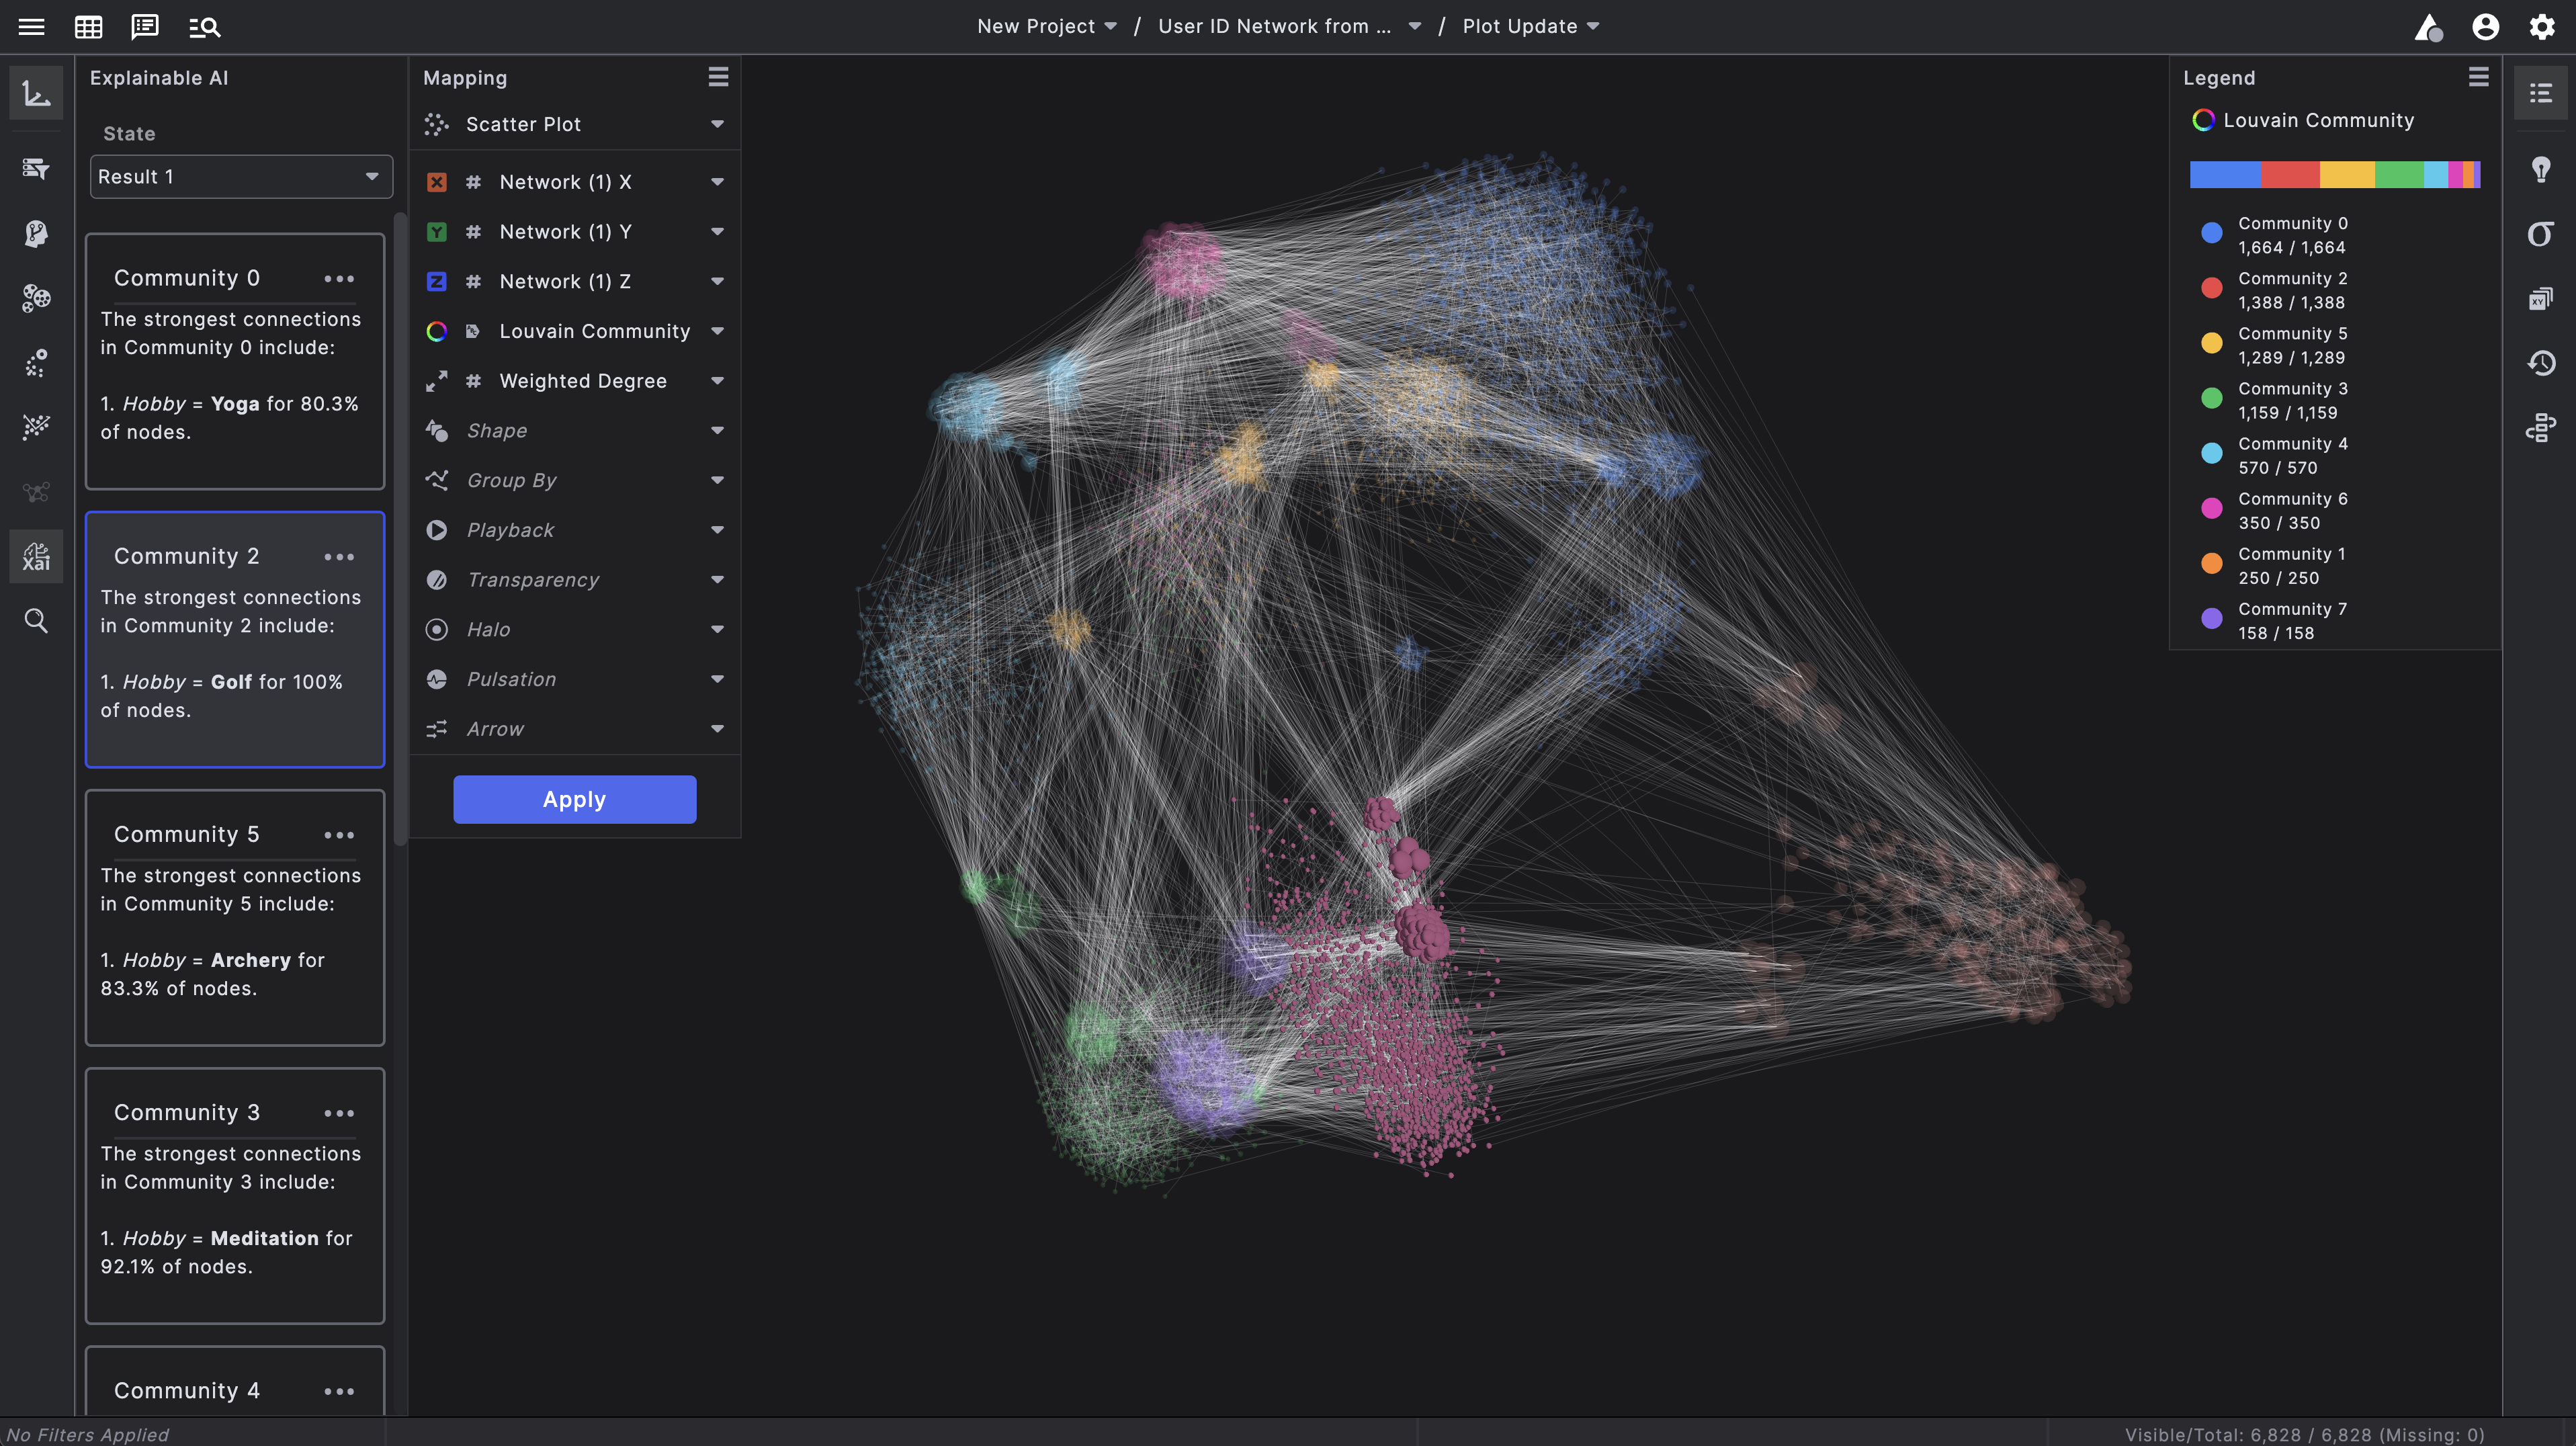
Task: Open the hamburger main menu
Action: [x=32, y=27]
